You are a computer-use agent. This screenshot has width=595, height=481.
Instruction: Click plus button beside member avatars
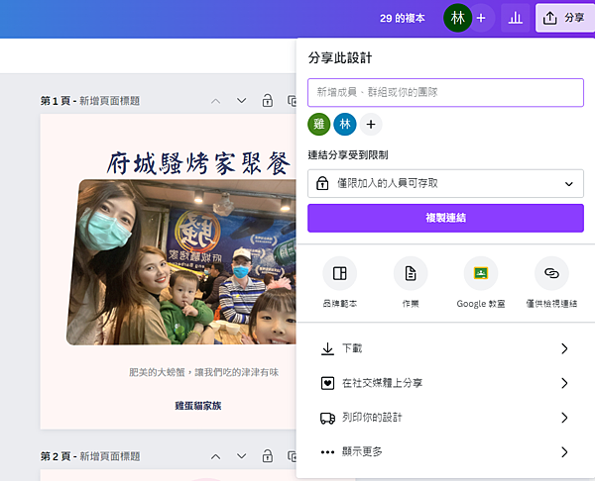[x=371, y=125]
